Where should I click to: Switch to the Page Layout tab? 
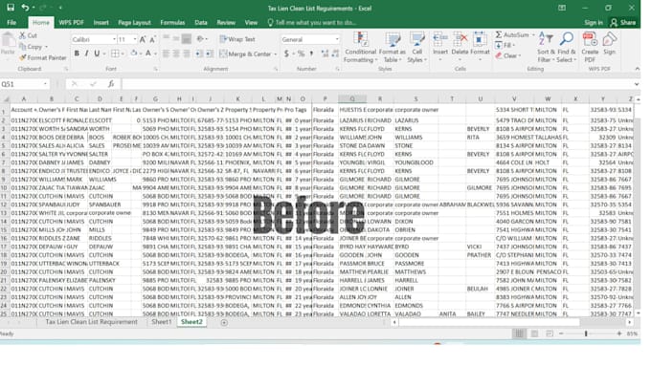point(134,22)
